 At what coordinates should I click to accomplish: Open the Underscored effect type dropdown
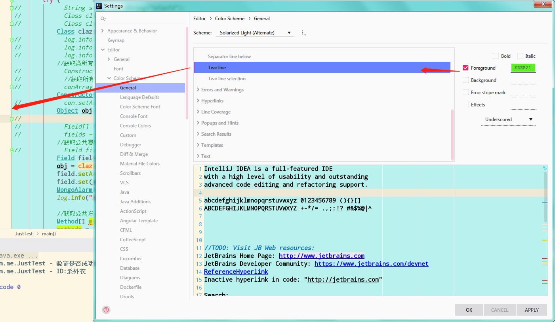tap(508, 119)
